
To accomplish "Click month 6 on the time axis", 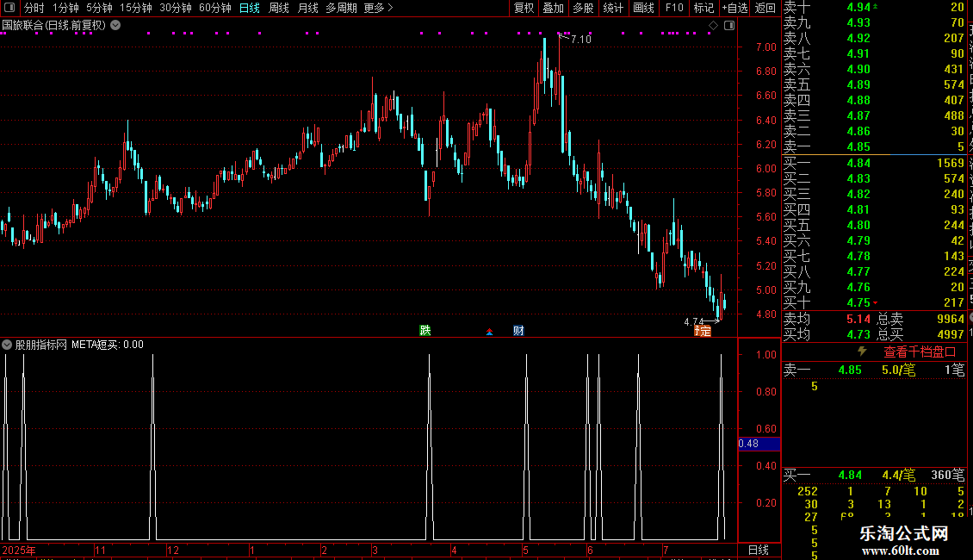I will (590, 550).
